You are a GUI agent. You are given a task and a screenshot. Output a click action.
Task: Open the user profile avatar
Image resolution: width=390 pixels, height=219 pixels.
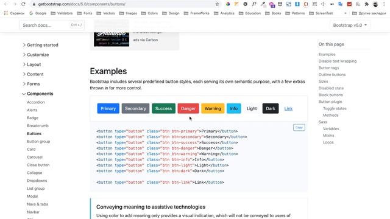[375, 4]
